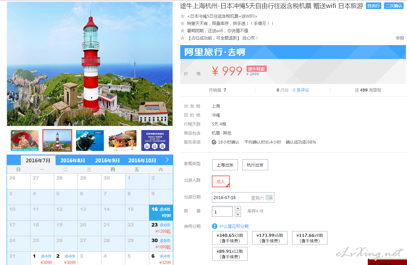The height and width of the screenshot is (265, 407).
Task: Open the 0 条评论 reviews link
Action: click(x=301, y=90)
